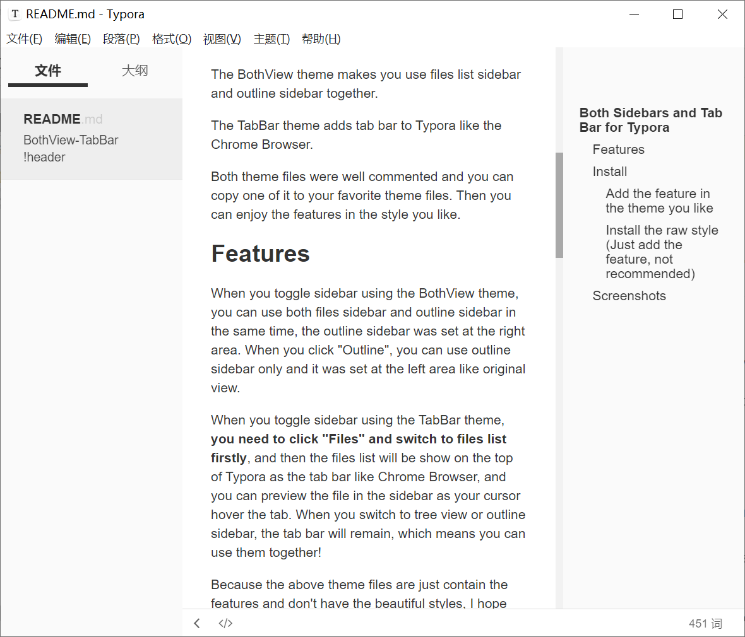
Task: Click the paragraph beginning "Because the above theme files"
Action: point(359,594)
